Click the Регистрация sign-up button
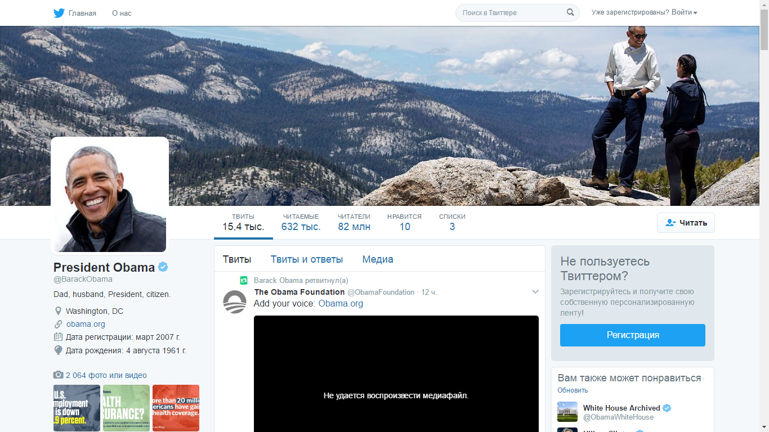 [633, 335]
